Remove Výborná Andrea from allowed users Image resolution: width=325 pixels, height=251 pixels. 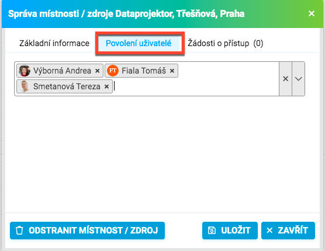(98, 71)
